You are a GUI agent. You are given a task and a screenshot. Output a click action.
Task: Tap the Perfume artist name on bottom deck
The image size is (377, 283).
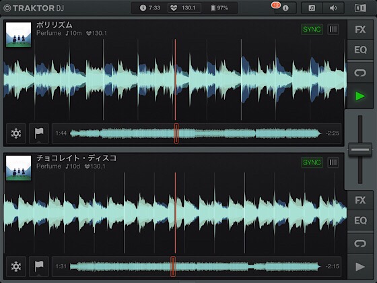tap(48, 166)
